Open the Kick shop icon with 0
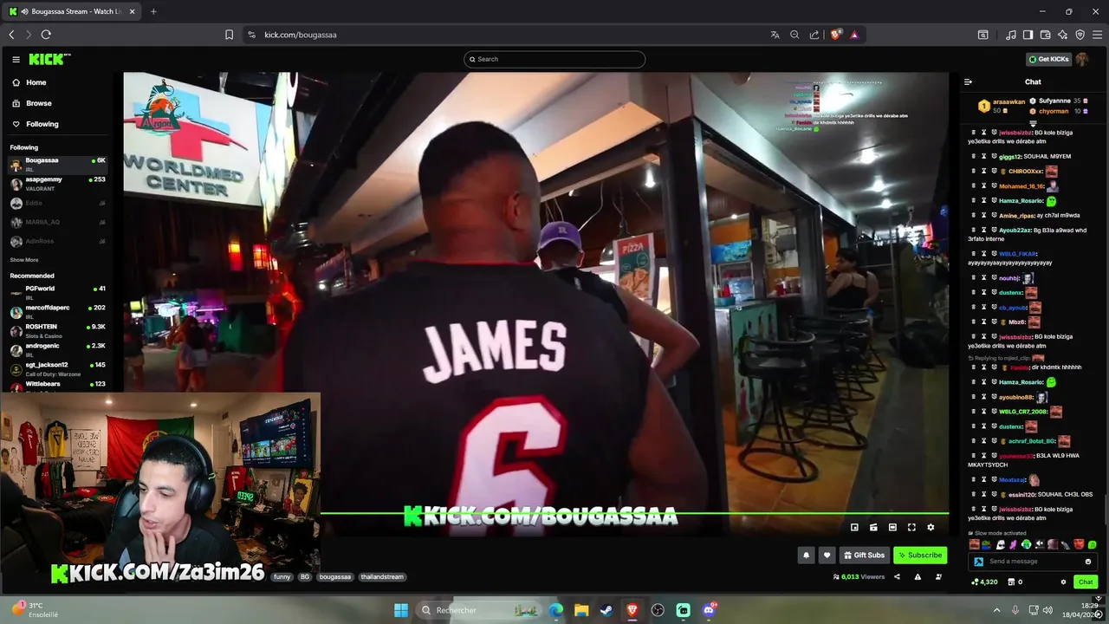 pos(1015,582)
